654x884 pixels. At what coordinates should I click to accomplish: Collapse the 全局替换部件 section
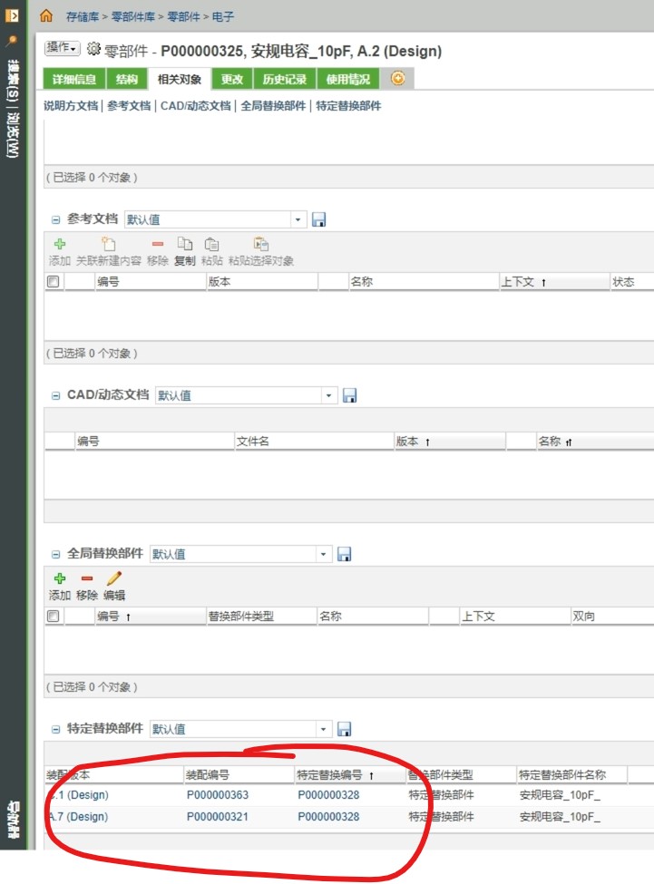click(56, 554)
